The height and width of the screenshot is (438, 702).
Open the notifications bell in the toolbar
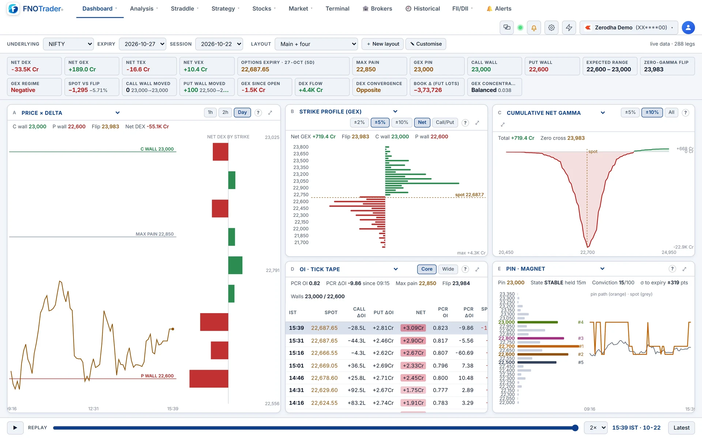534,27
